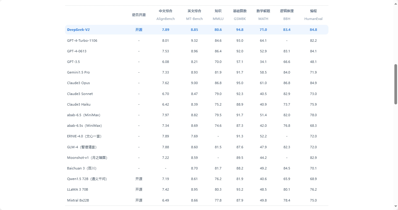Viewport: 398px width, 210px height.
Task: Click the BBH benchmark subheader
Action: click(x=287, y=19)
